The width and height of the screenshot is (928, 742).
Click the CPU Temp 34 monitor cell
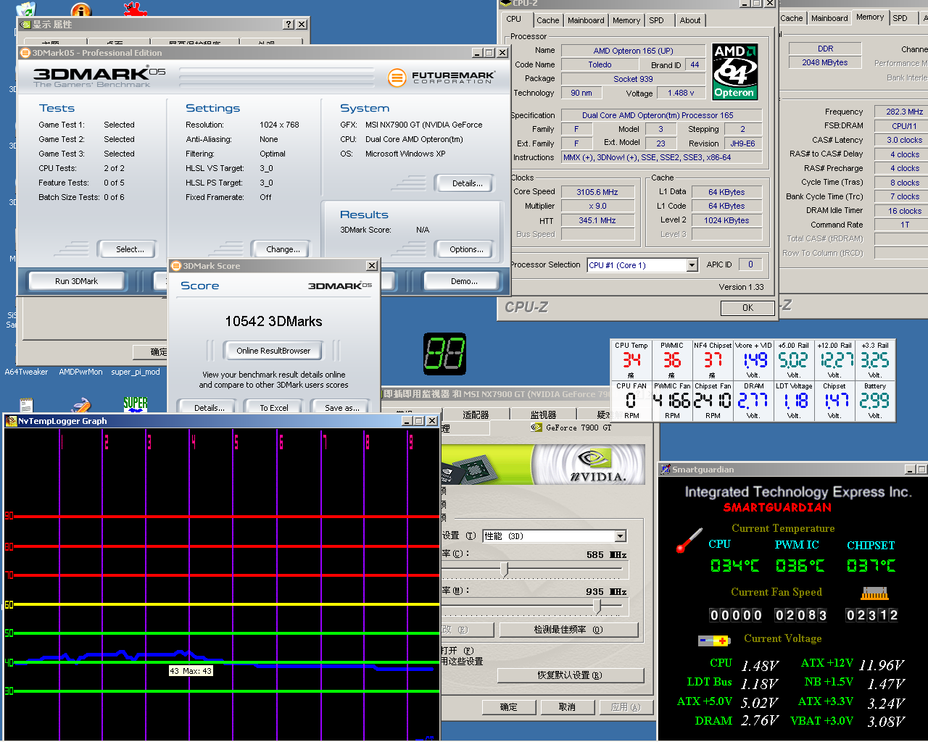click(x=631, y=360)
